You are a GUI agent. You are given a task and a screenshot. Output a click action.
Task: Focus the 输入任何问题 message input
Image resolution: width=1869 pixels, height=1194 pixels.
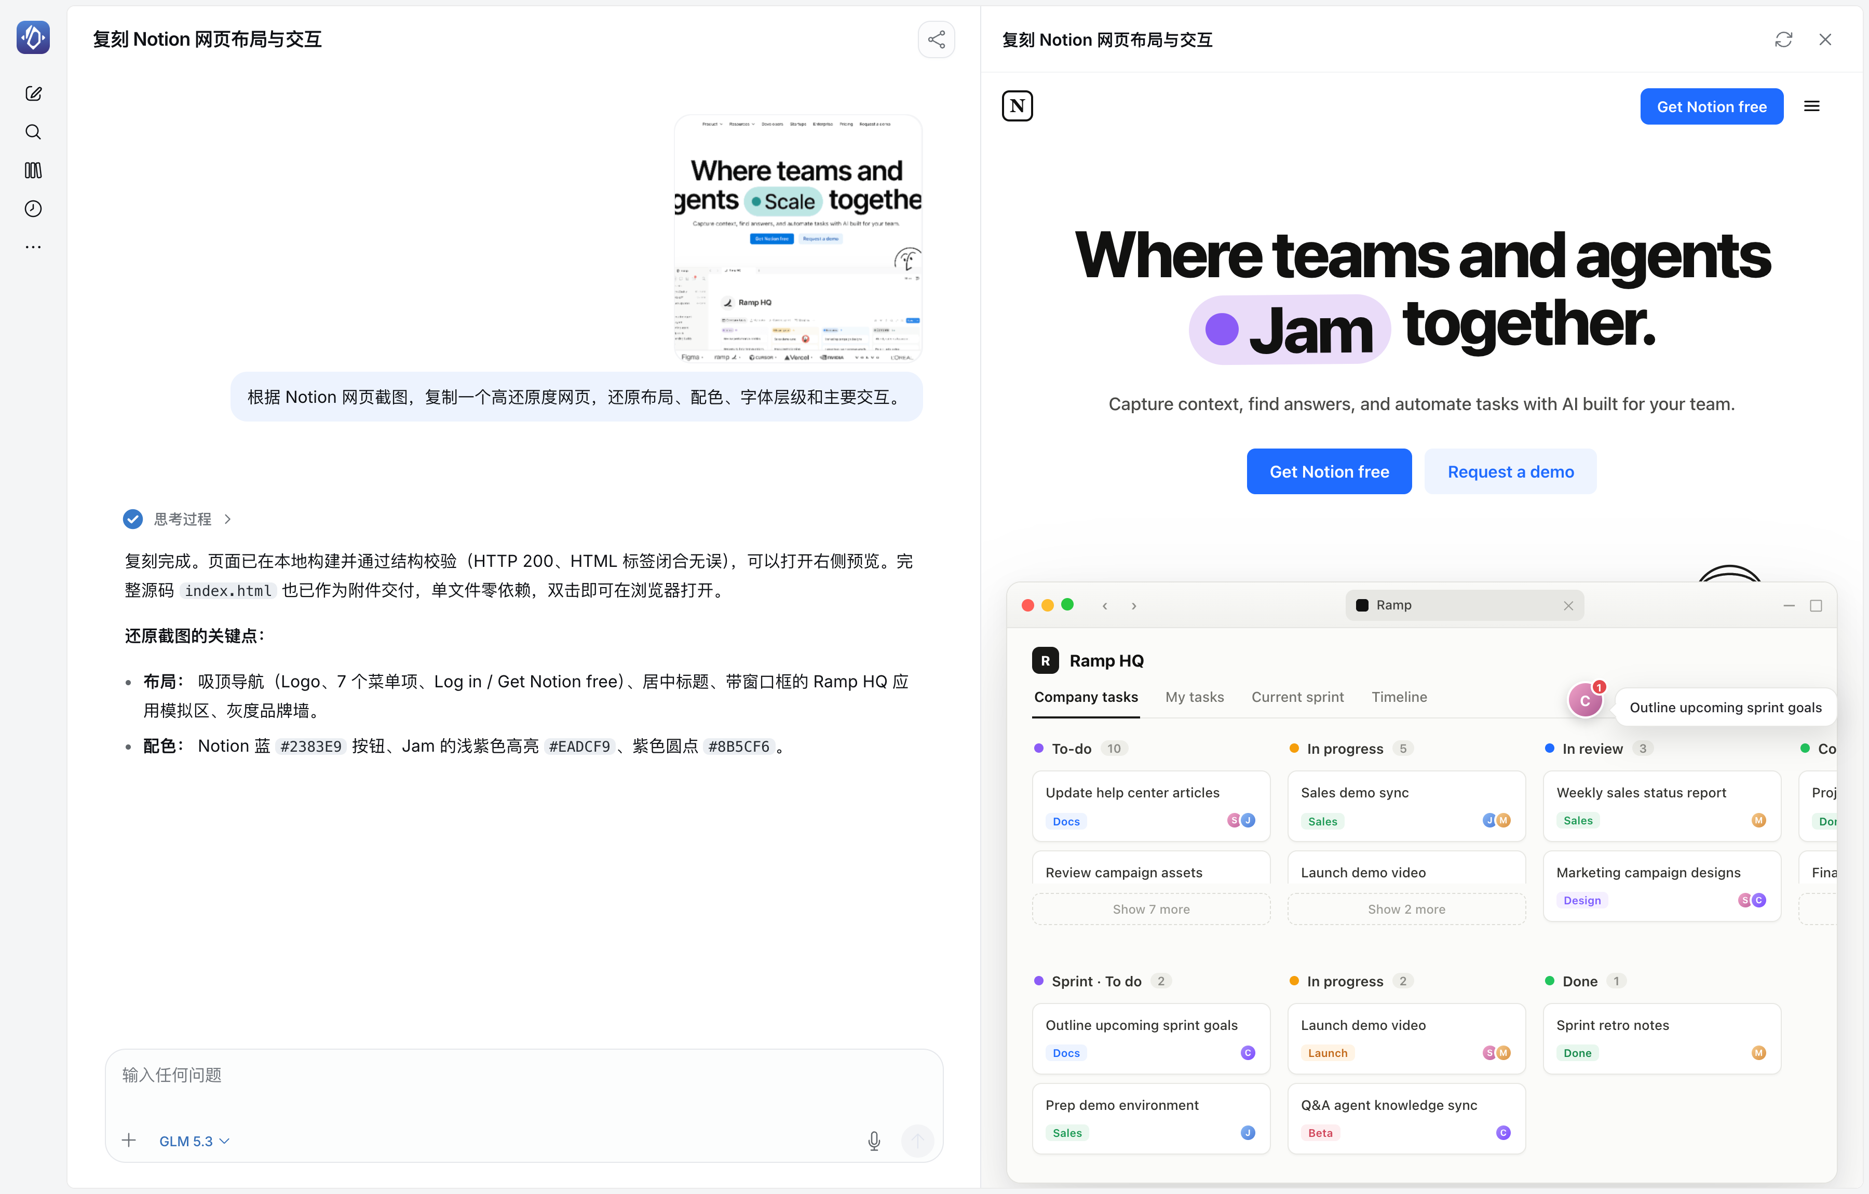pyautogui.click(x=524, y=1075)
